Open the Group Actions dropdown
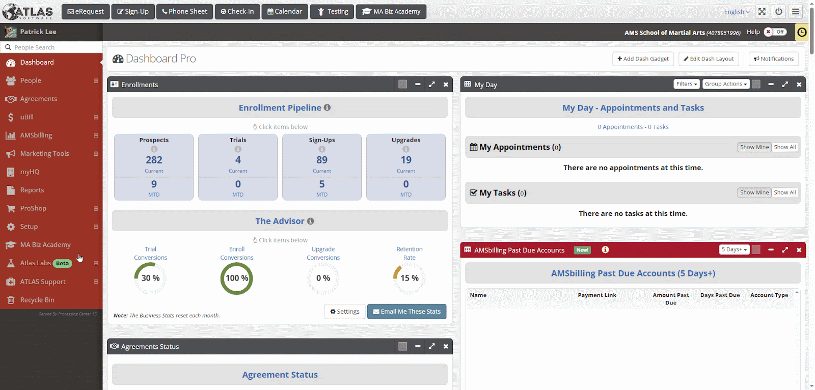Image resolution: width=815 pixels, height=390 pixels. [725, 84]
